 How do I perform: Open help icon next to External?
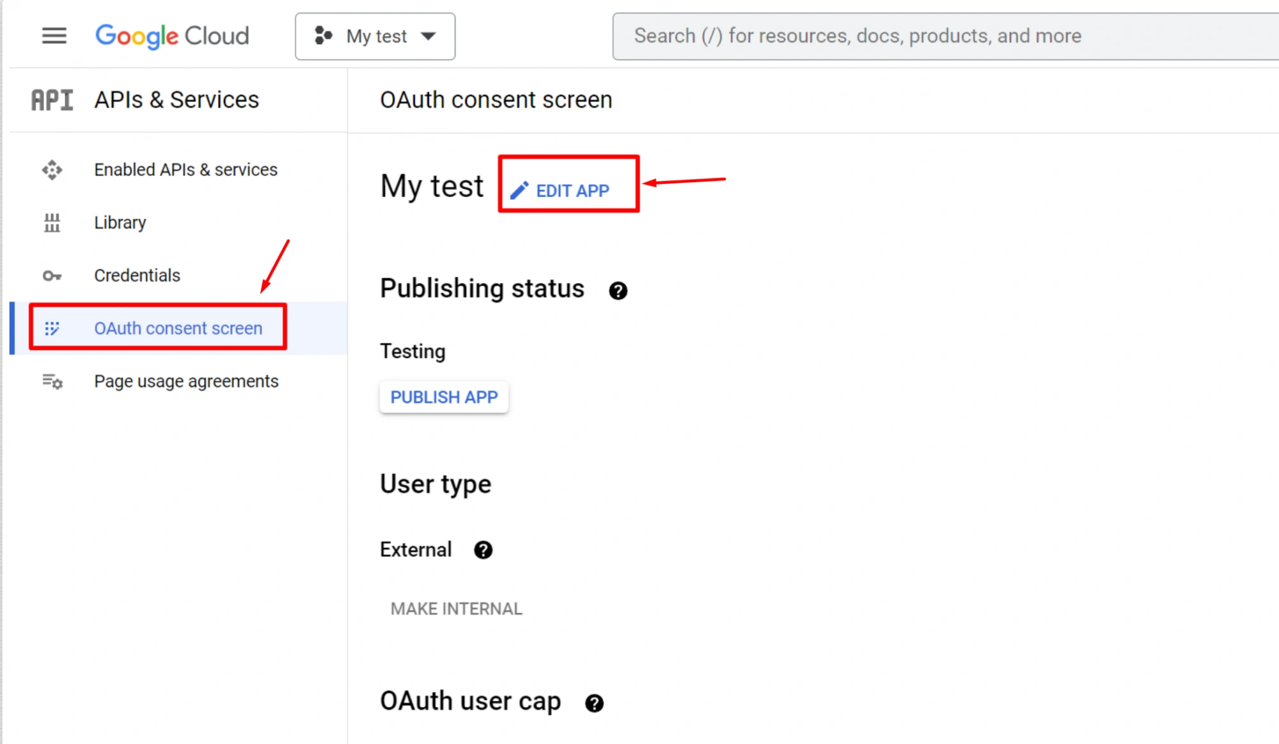pyautogui.click(x=483, y=550)
